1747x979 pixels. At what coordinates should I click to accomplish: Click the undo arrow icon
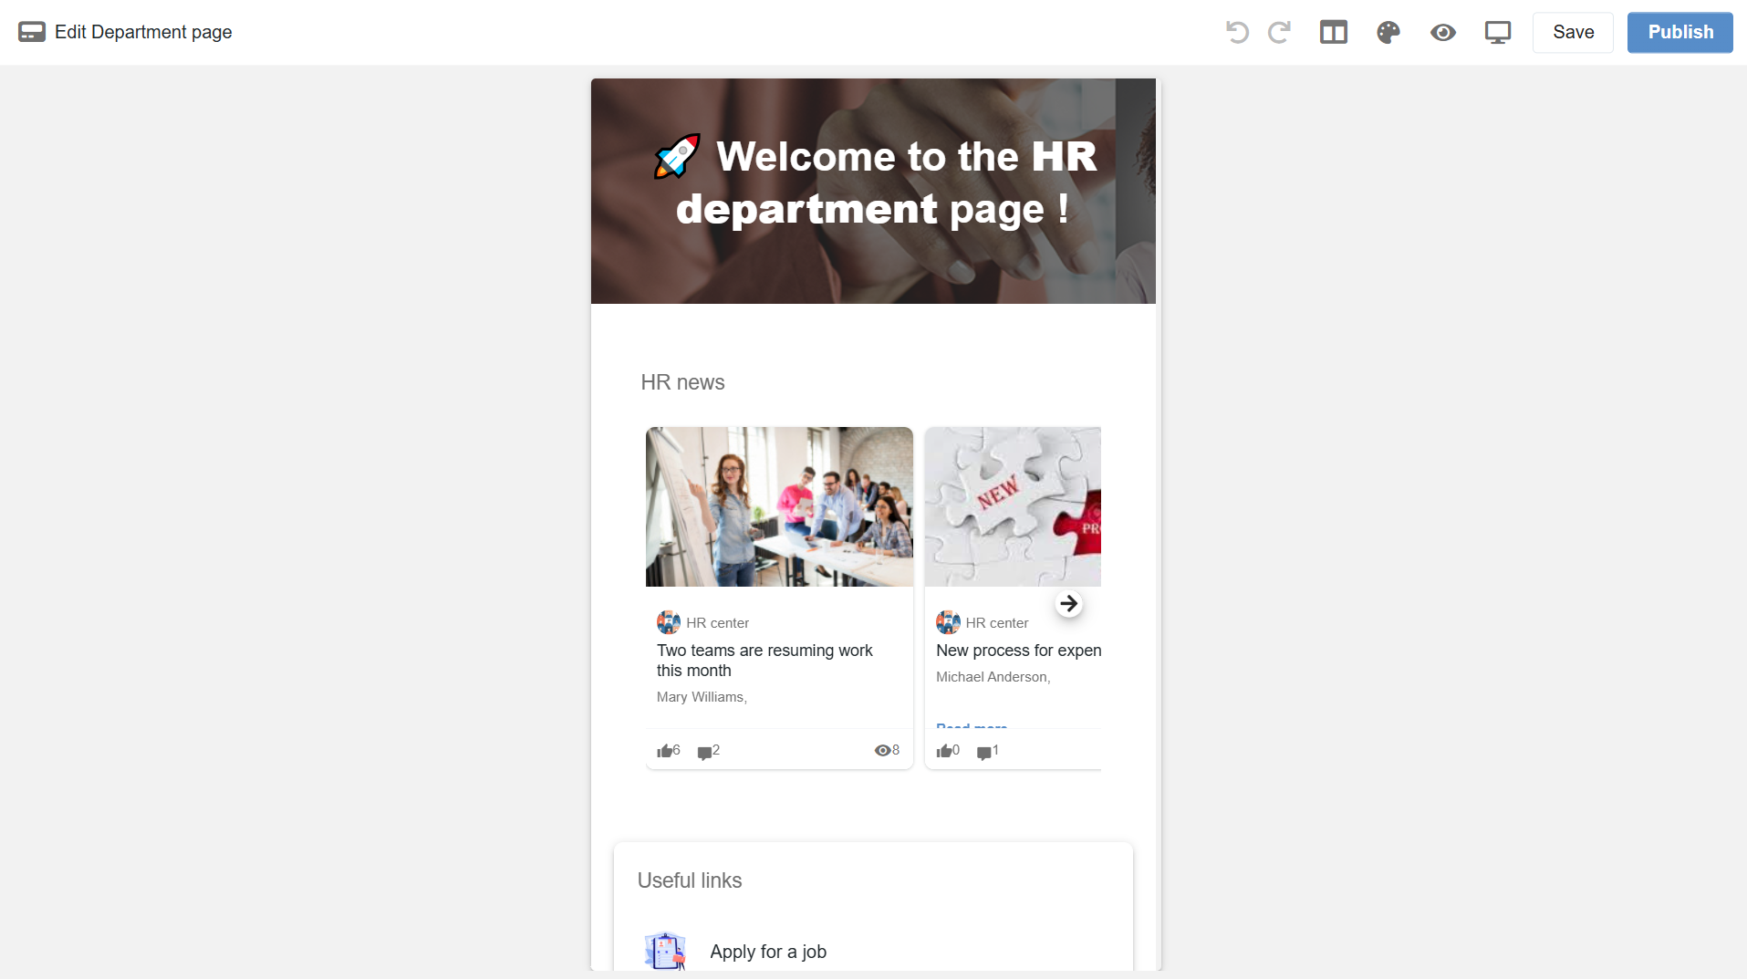point(1237,33)
